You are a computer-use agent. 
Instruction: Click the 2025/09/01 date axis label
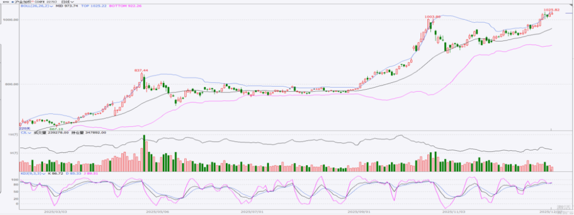pos(358,211)
